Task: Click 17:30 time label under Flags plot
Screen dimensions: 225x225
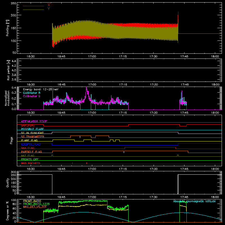Action: pos(154,169)
